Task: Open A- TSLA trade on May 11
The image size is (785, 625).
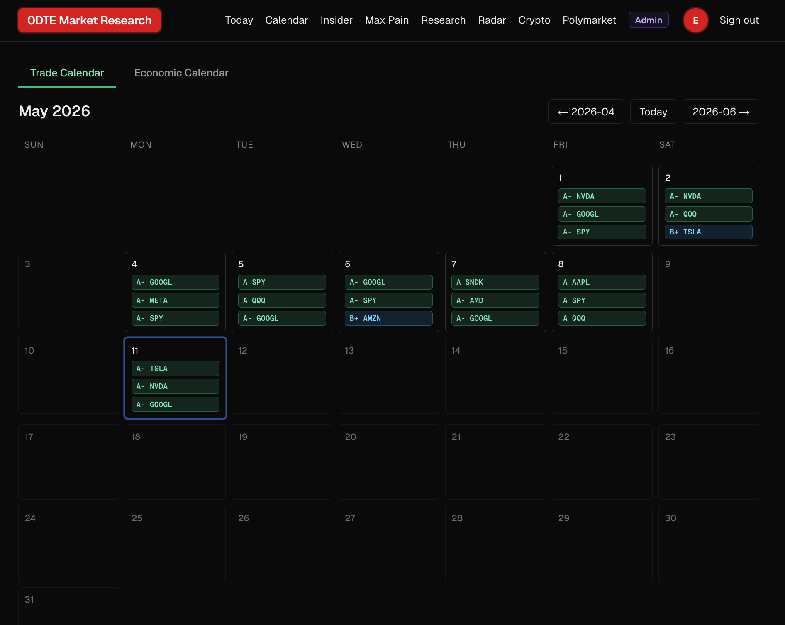Action: (176, 369)
